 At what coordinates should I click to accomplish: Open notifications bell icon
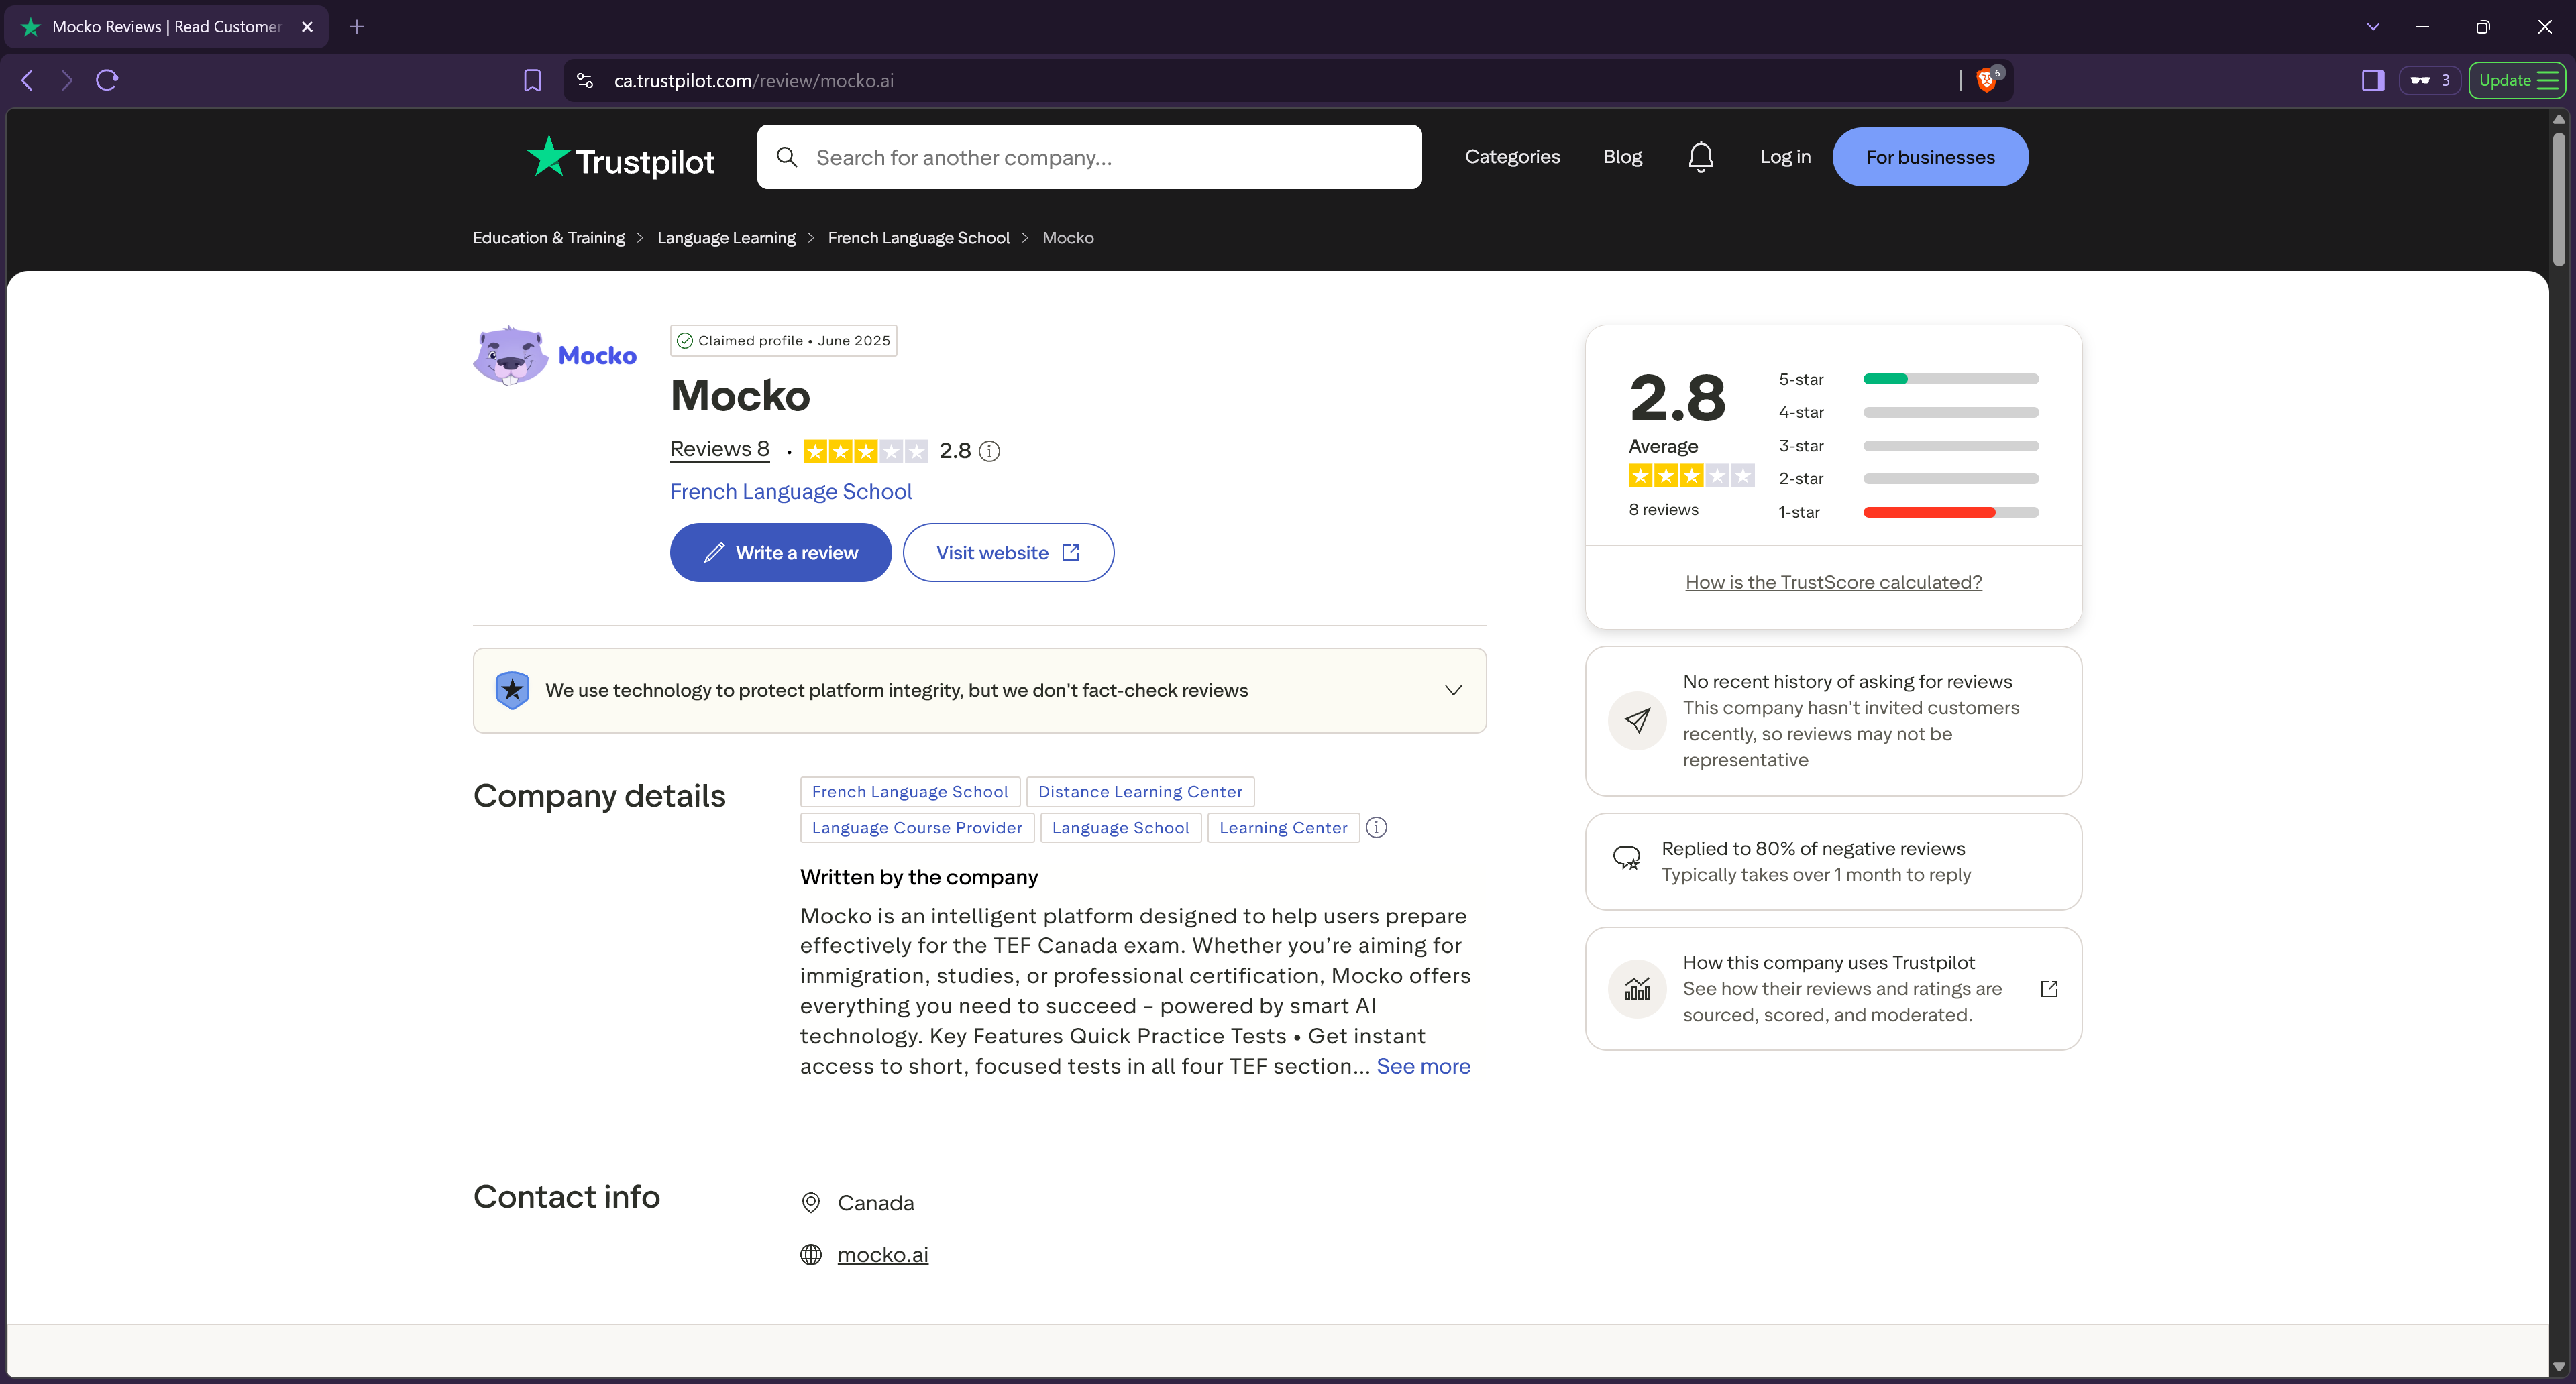coord(1700,157)
